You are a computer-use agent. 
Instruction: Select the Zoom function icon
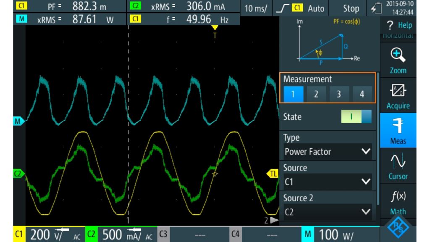click(x=398, y=59)
